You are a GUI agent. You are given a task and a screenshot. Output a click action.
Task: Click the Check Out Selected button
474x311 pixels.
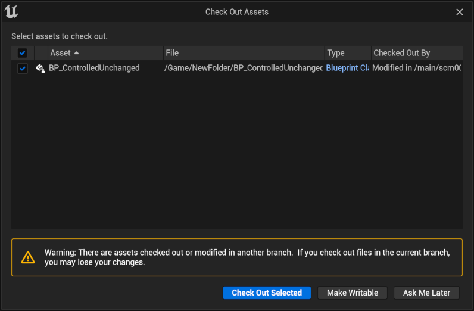[x=267, y=293]
